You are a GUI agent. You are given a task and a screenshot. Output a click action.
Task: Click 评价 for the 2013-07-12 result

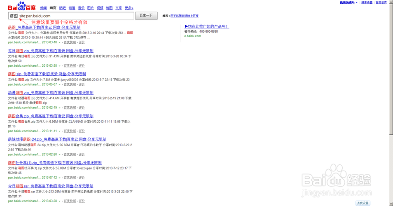pos(82,178)
